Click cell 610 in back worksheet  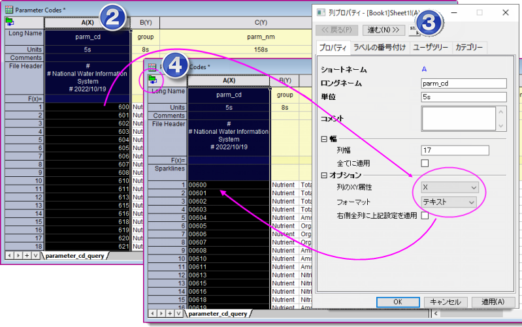pyautogui.click(x=88, y=181)
